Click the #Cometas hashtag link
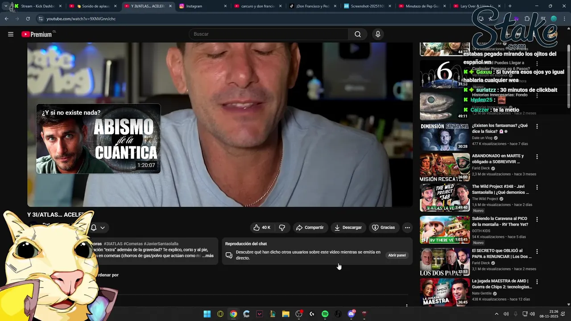 click(133, 244)
